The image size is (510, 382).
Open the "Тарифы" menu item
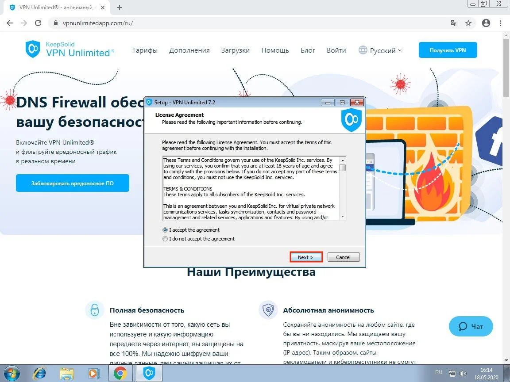click(145, 50)
